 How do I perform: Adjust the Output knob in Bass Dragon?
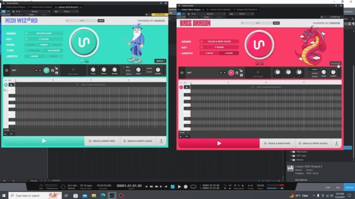(333, 72)
